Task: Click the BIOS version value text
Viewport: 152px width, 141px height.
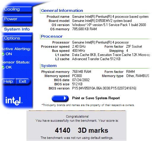Action: [x=104, y=88]
